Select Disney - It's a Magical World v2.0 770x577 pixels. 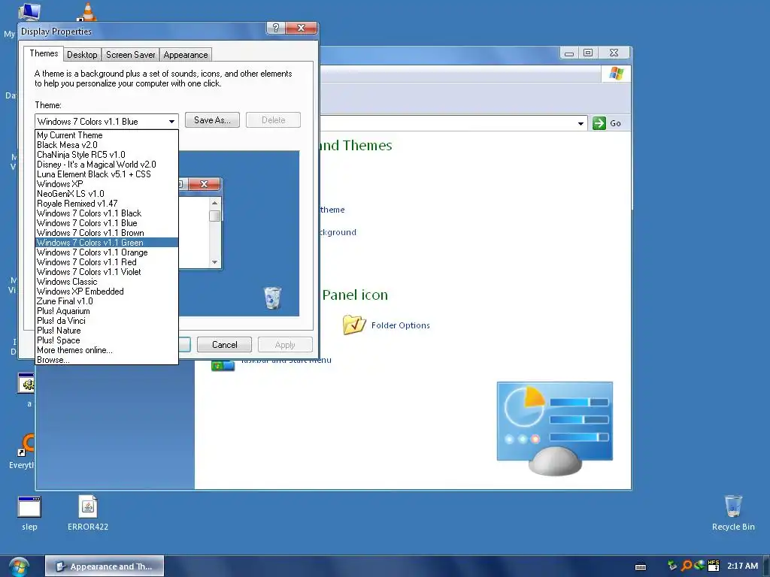pyautogui.click(x=107, y=165)
